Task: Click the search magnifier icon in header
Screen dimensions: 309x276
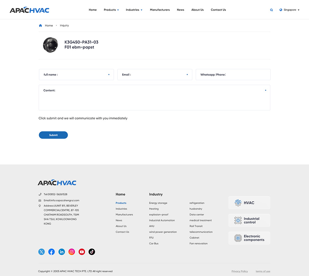Action: click(x=271, y=10)
